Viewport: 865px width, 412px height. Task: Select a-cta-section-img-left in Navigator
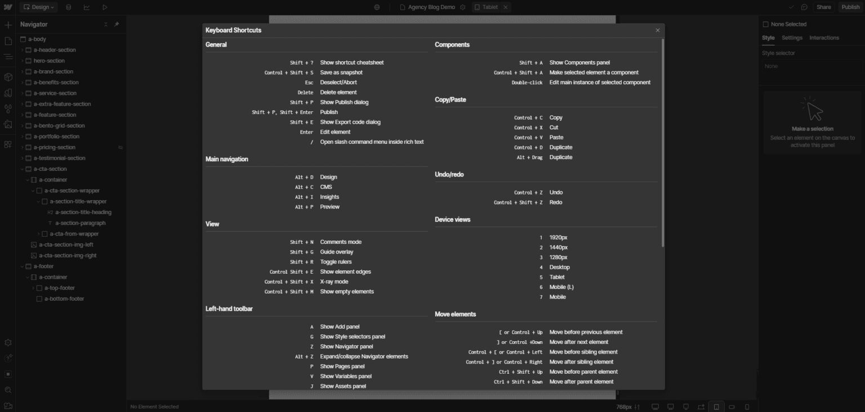(66, 245)
